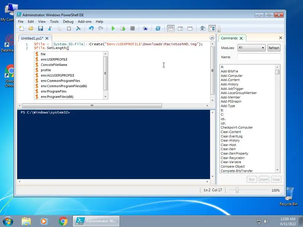Close the Commands add-on panel

[x=281, y=38]
